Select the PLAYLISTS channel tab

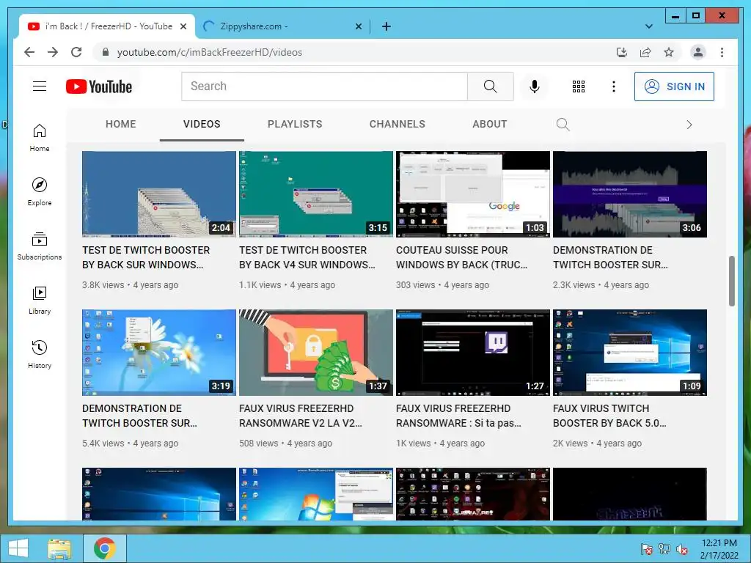pos(295,124)
